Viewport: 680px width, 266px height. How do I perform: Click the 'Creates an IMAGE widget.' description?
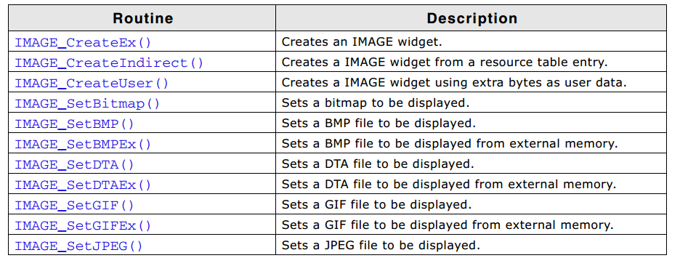[361, 42]
